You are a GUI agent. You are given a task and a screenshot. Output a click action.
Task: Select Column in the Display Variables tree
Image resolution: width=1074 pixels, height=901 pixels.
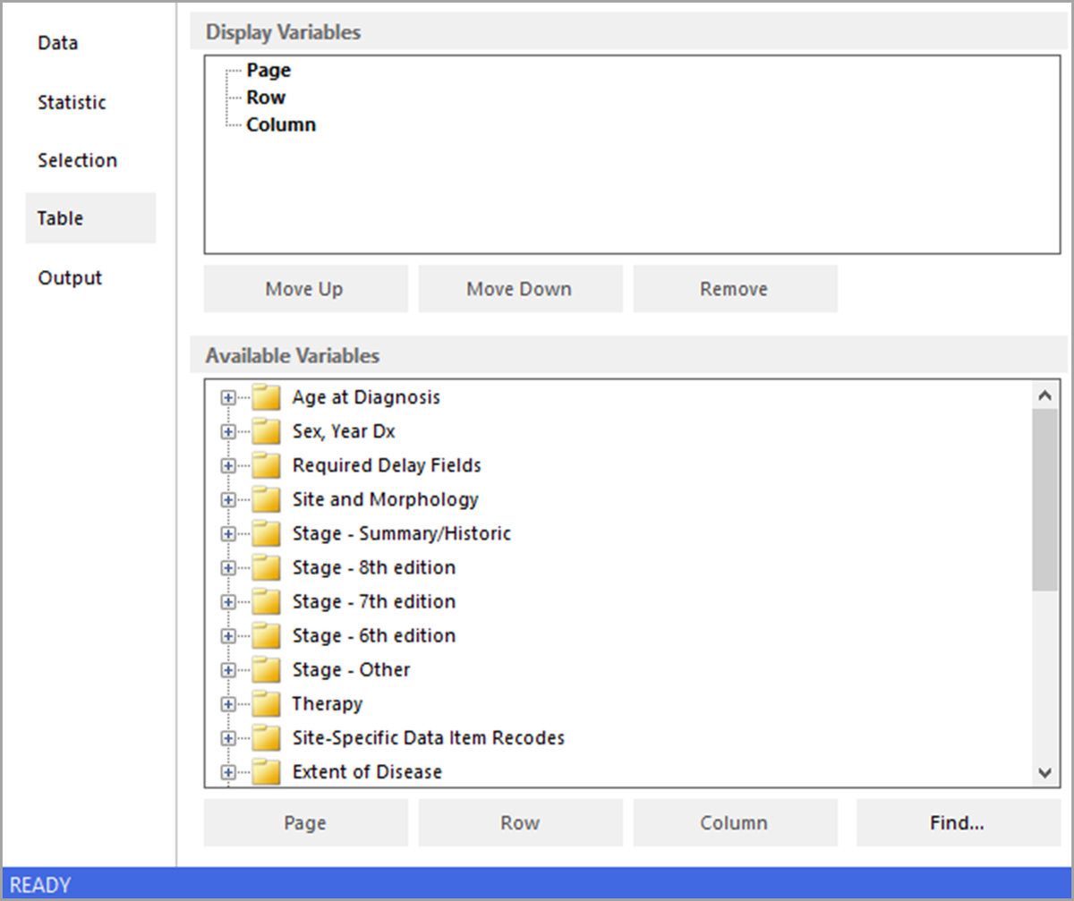tap(281, 125)
